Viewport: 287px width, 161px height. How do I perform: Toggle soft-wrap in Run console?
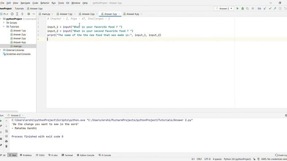click(x=6, y=131)
